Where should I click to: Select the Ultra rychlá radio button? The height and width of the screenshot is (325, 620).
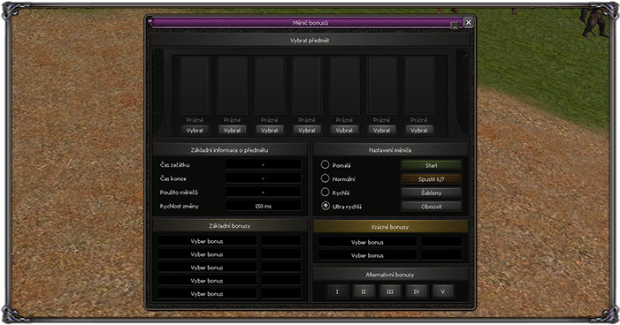[x=325, y=206]
